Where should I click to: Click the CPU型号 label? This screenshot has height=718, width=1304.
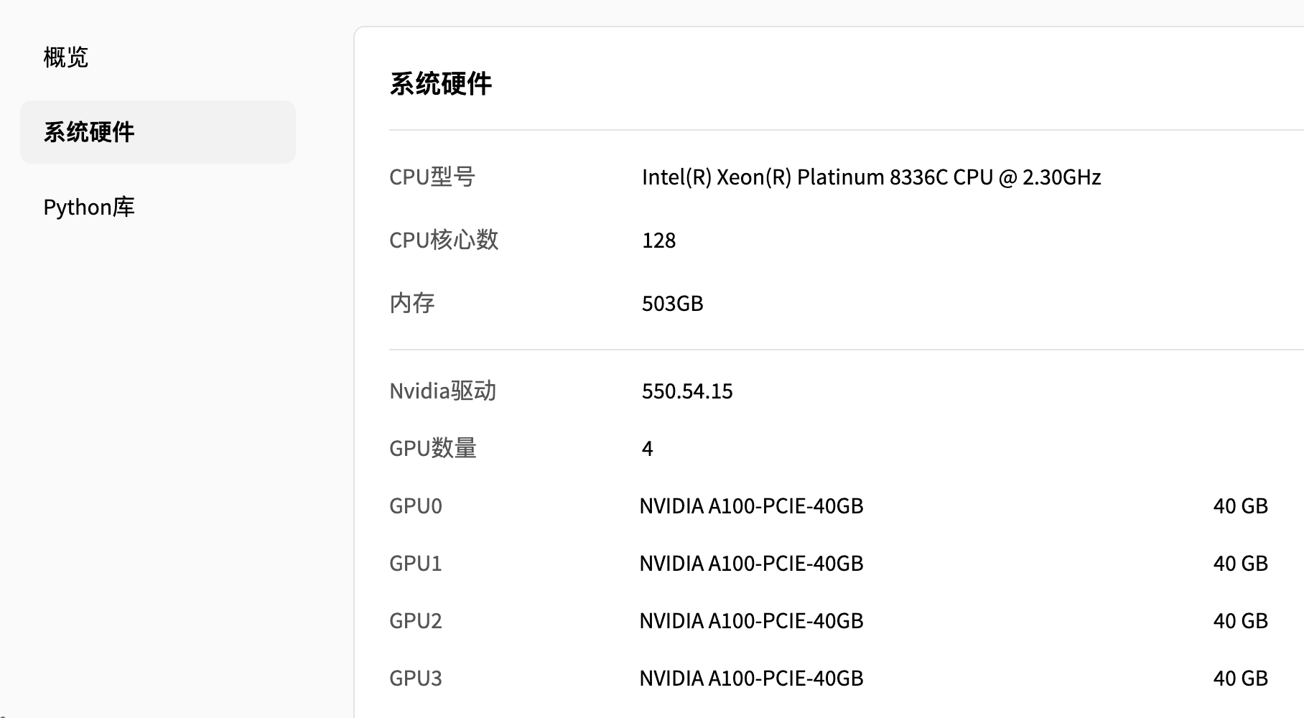pos(432,177)
